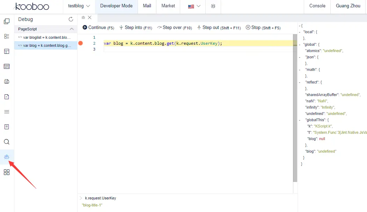Refresh the Debug panel

pyautogui.click(x=71, y=20)
